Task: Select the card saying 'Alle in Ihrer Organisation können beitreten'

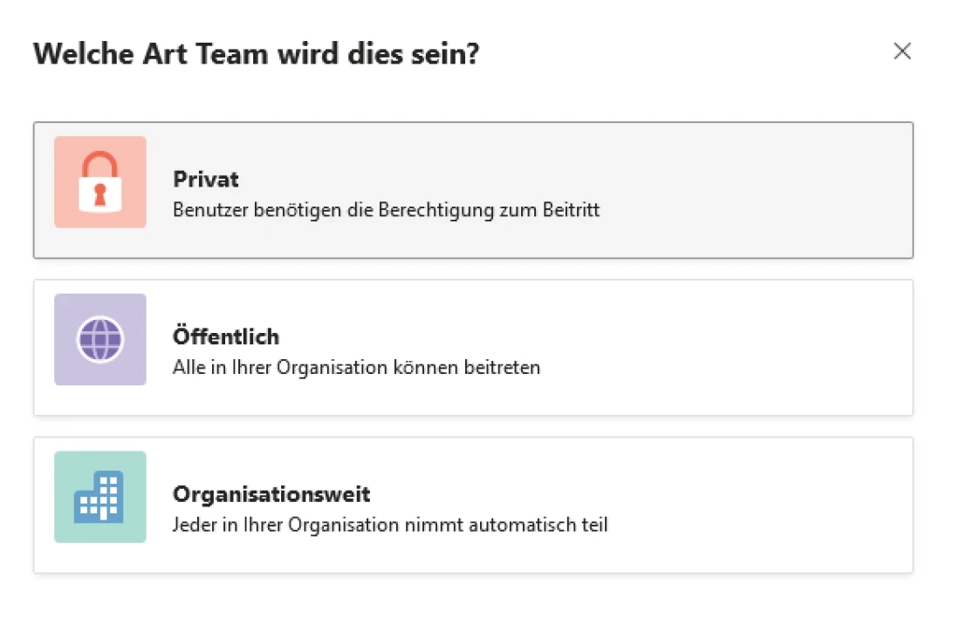Action: (x=473, y=346)
